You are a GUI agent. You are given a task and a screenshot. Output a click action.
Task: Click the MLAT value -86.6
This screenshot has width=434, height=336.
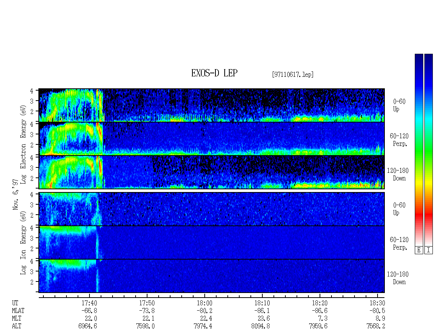coord(320,311)
